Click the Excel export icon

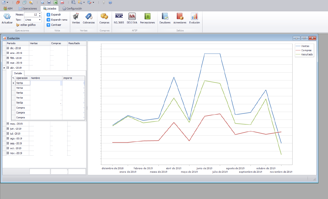click(x=56, y=3)
